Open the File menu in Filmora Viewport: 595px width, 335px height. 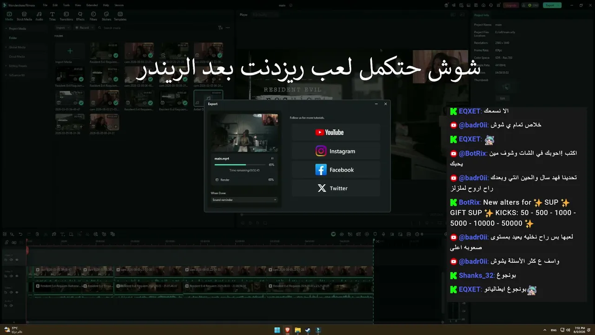click(45, 5)
